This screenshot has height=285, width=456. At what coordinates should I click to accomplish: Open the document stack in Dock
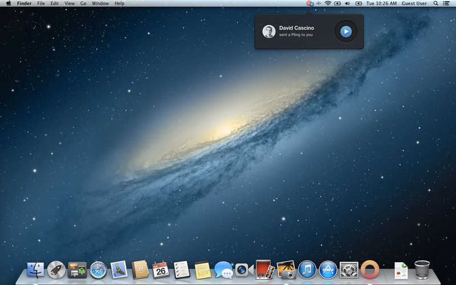401,270
